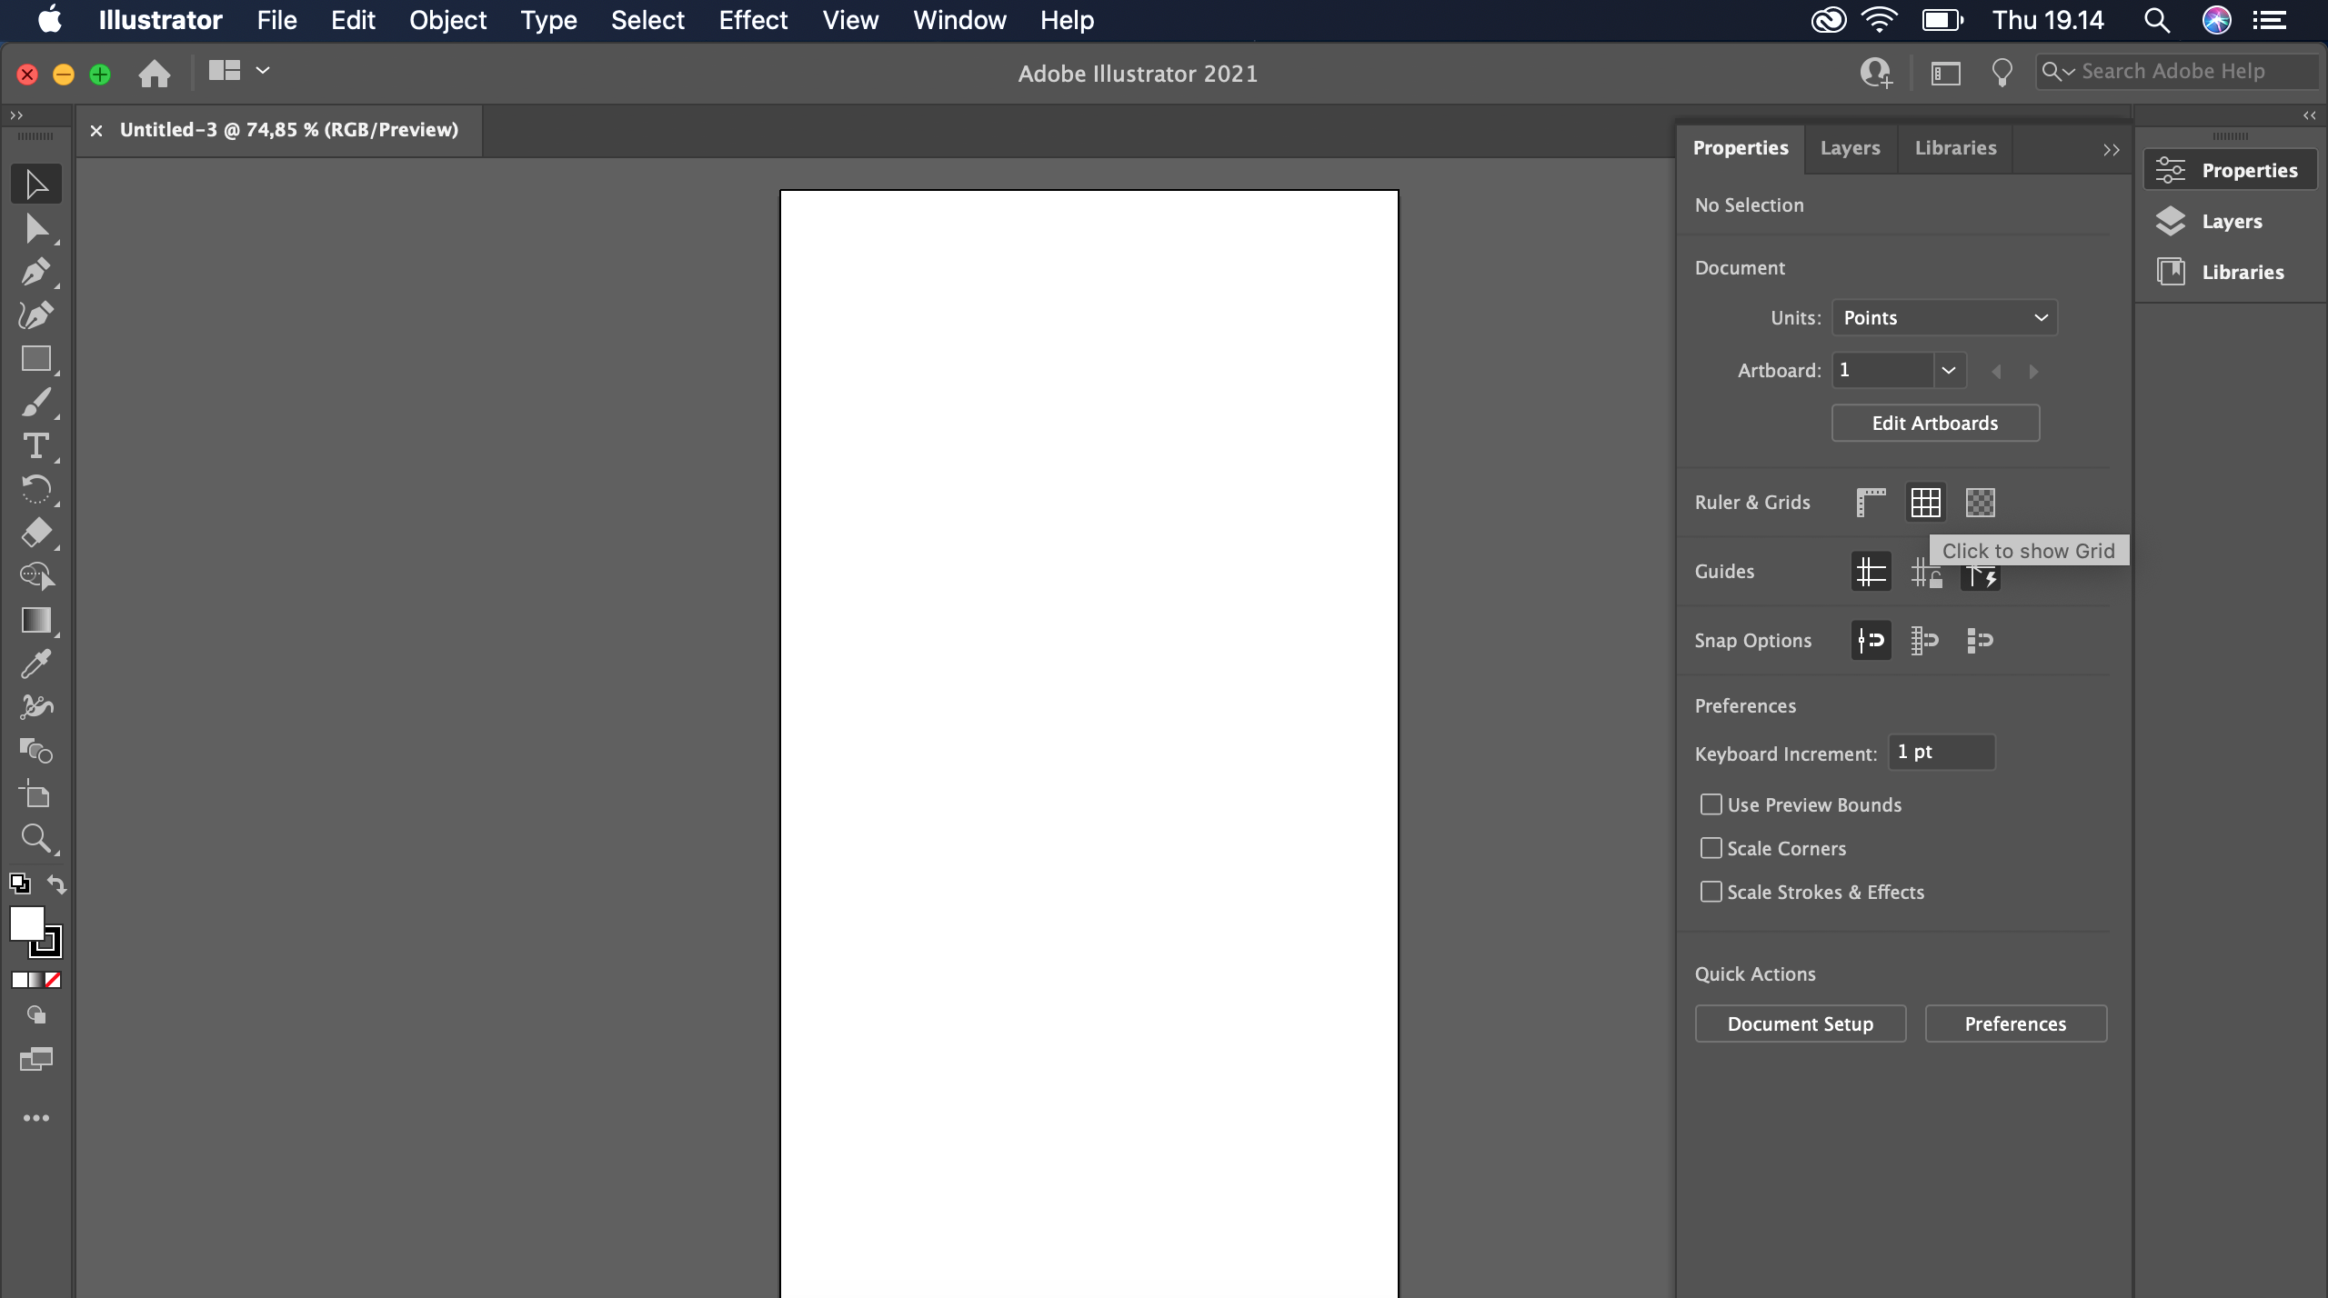Open the Effect menu
The height and width of the screenshot is (1298, 2328).
click(753, 20)
